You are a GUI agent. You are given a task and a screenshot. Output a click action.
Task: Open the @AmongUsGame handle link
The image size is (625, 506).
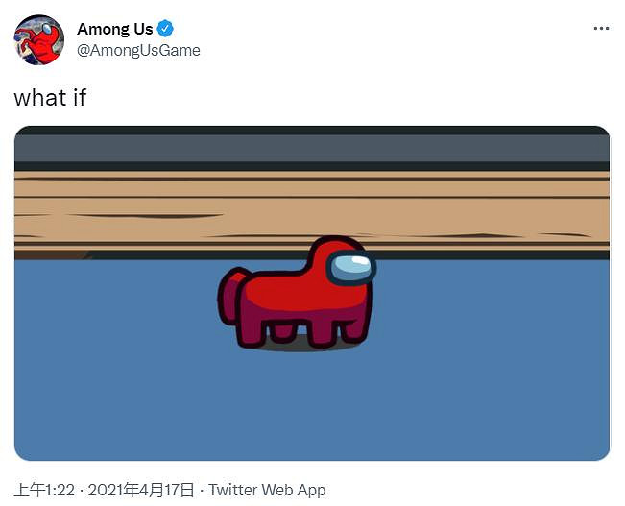(138, 51)
